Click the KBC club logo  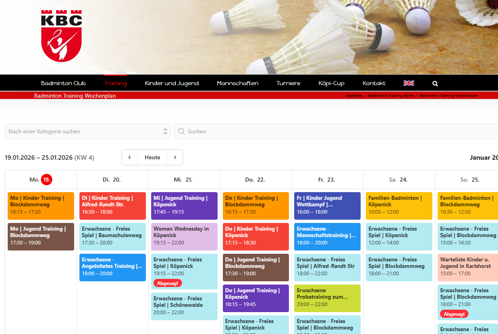62,36
